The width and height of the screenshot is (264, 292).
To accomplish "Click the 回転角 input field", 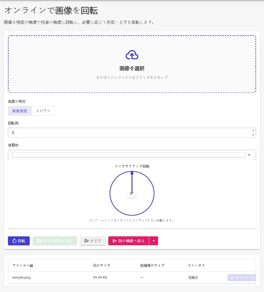I will pos(132,133).
